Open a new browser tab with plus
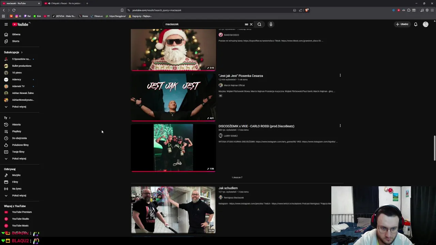 87,3
